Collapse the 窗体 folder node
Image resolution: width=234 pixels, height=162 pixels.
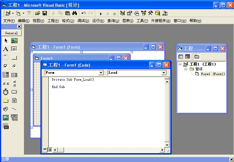tap(186, 69)
